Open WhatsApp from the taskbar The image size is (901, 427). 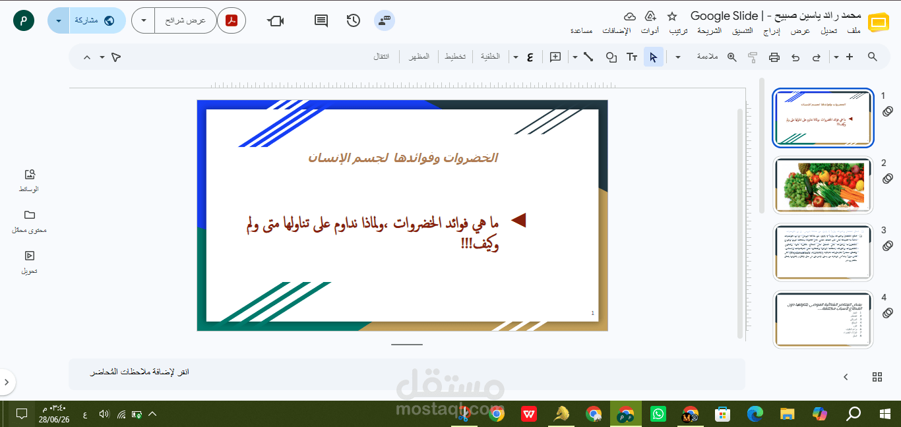pos(658,414)
